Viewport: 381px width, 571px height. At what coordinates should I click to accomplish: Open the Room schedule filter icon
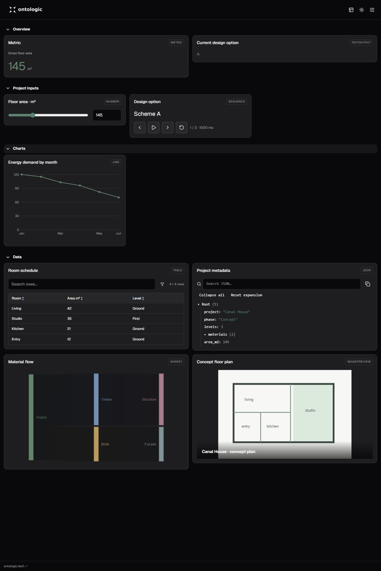click(x=162, y=284)
